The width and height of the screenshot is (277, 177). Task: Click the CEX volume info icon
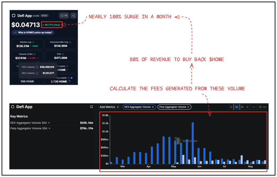(x=37, y=67)
